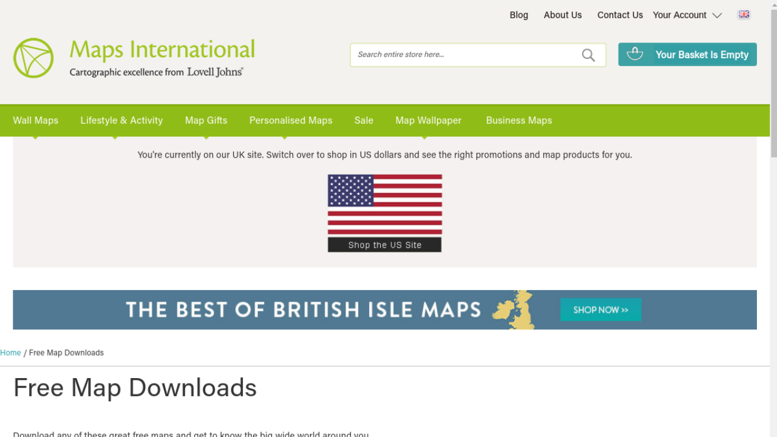Expand the Your Account dropdown arrow
The width and height of the screenshot is (777, 437).
[717, 15]
